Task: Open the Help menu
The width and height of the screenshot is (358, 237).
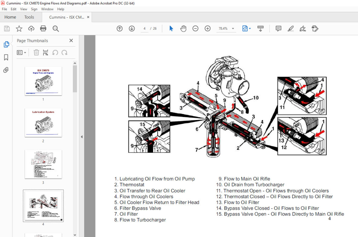Action: (61, 9)
